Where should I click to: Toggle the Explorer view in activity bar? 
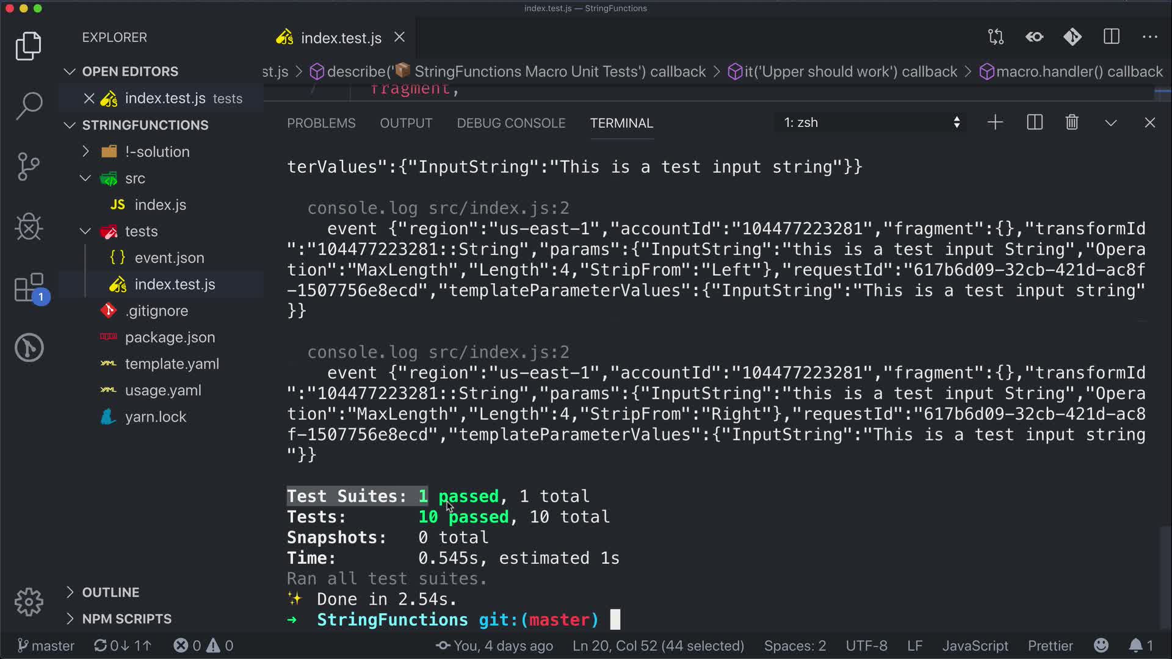29,46
